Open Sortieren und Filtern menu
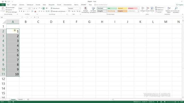184x103 pixels. click(169, 10)
